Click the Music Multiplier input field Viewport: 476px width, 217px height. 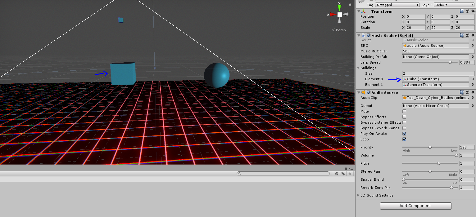438,51
